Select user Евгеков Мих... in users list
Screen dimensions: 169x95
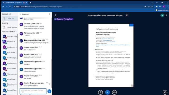pyautogui.click(x=10, y=85)
